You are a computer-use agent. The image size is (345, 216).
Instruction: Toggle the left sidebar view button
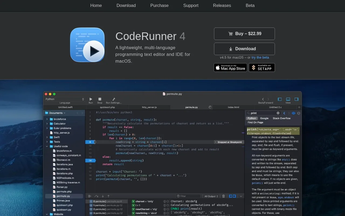click(x=280, y=99)
